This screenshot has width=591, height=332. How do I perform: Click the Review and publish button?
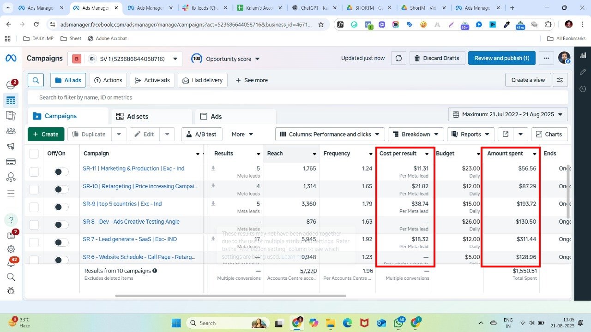[x=501, y=58]
